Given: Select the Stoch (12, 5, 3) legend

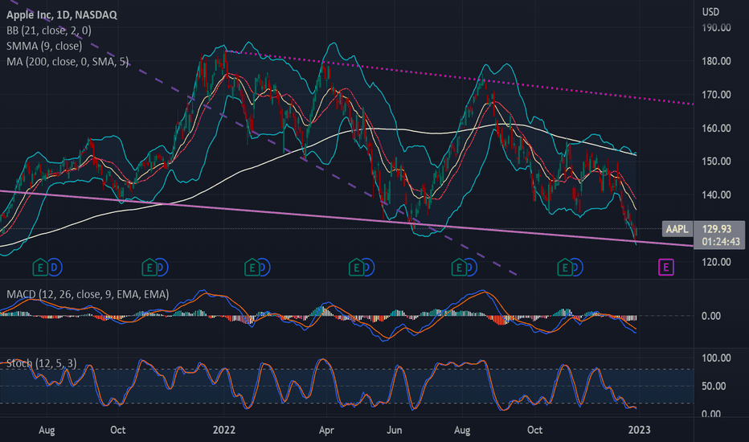Looking at the screenshot, I should pyautogui.click(x=41, y=363).
